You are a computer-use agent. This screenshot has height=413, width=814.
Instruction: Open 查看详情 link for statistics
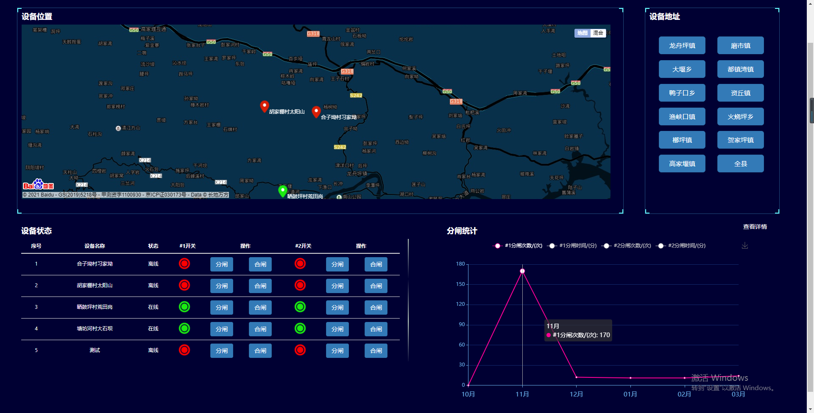pos(755,227)
